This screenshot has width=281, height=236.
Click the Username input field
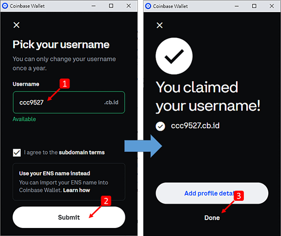[69, 102]
